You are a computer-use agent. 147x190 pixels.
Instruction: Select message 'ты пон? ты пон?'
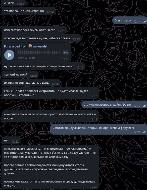[x=20, y=75]
